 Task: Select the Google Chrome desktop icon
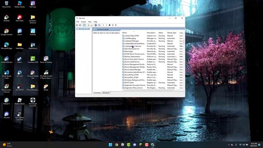(x=7, y=32)
